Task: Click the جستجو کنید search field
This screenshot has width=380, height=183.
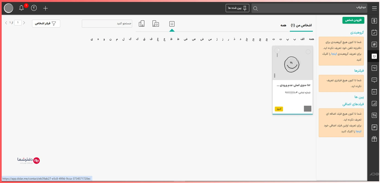Action: (x=107, y=24)
